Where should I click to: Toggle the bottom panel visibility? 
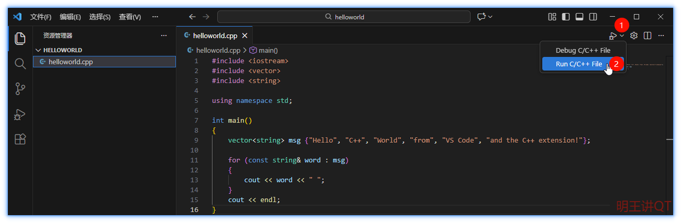coord(579,16)
